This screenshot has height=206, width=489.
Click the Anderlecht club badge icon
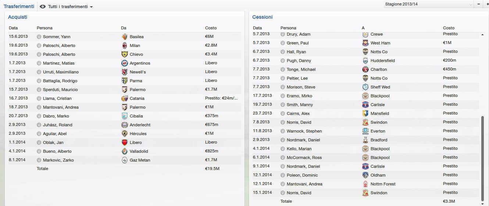pyautogui.click(x=125, y=125)
